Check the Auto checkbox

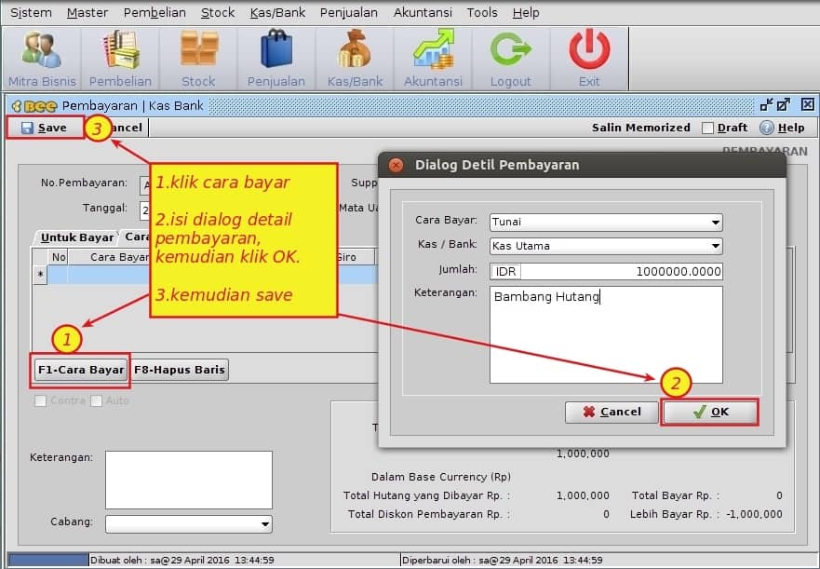[x=96, y=400]
